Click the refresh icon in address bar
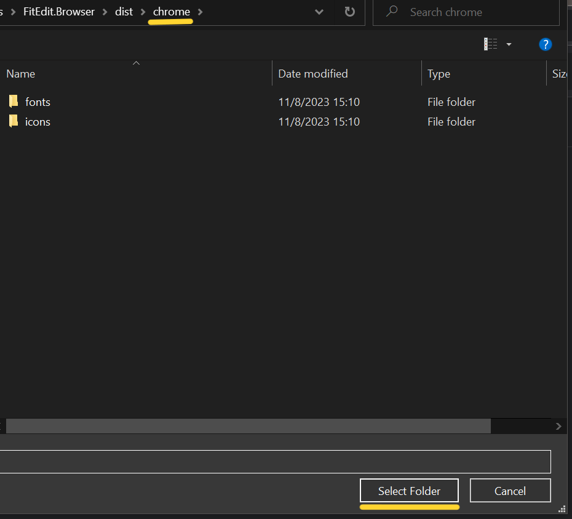Viewport: 572px width, 519px height. [349, 12]
